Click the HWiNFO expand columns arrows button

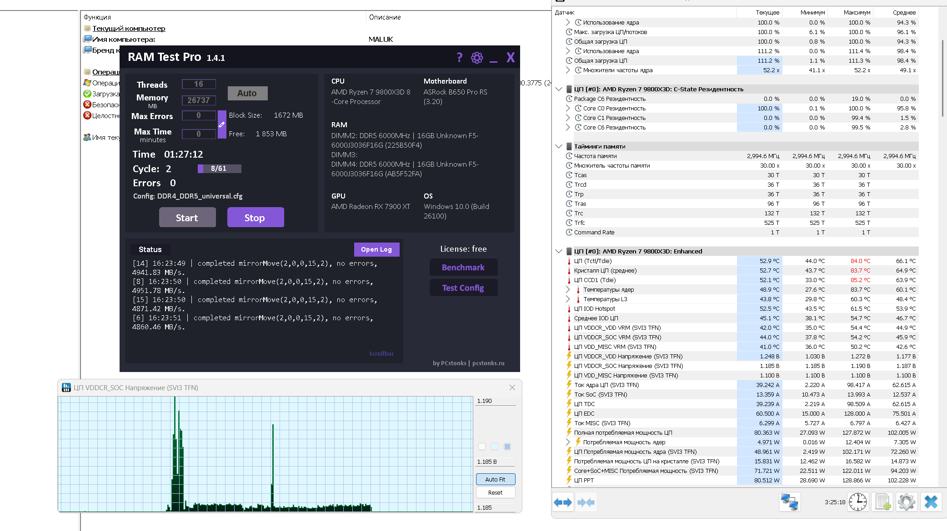tap(563, 502)
